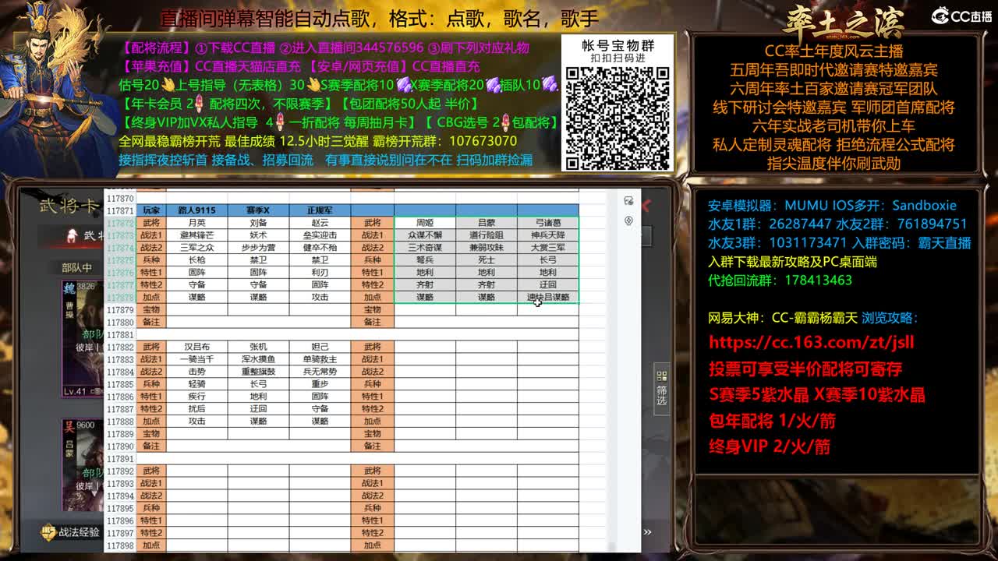Select the cell containing 死士

[487, 260]
